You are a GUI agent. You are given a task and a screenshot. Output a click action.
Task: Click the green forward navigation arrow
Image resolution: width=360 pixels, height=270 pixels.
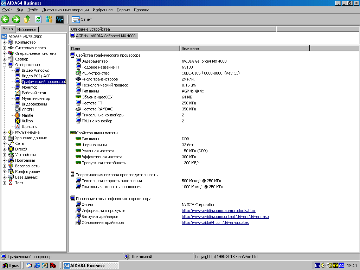(x=16, y=19)
